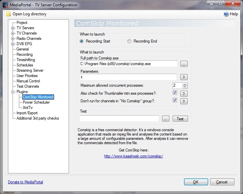Click the Open Log directory toolbar label

pos(30,14)
